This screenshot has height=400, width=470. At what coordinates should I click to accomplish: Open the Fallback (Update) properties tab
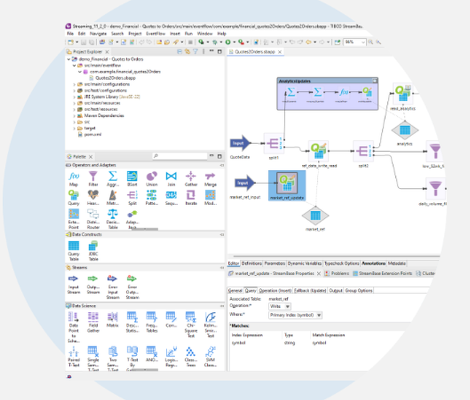310,291
